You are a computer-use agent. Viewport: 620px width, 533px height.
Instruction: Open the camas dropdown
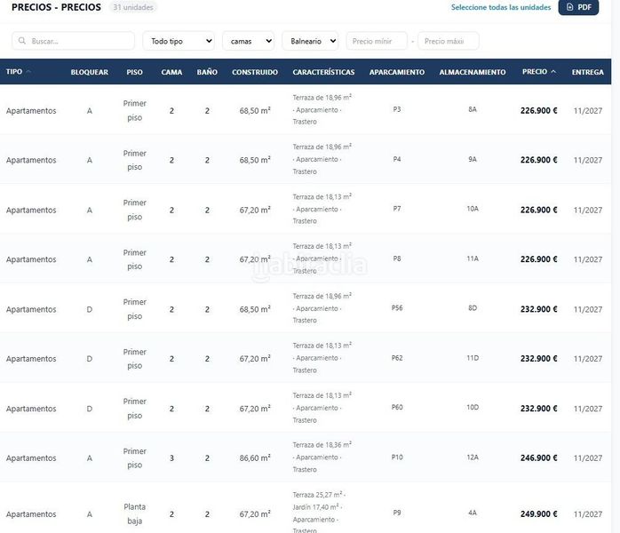coord(249,41)
